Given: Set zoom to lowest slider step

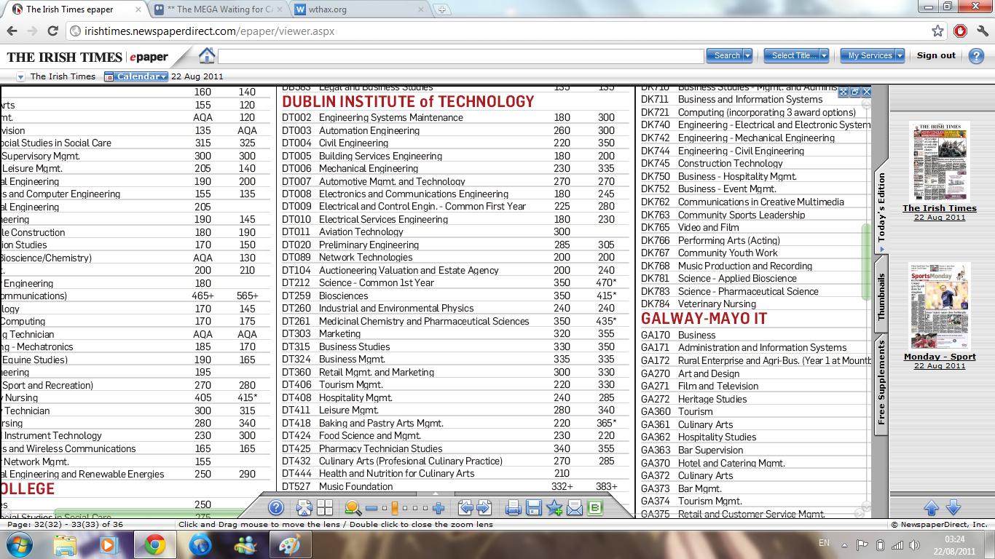Looking at the screenshot, I should [x=385, y=508].
